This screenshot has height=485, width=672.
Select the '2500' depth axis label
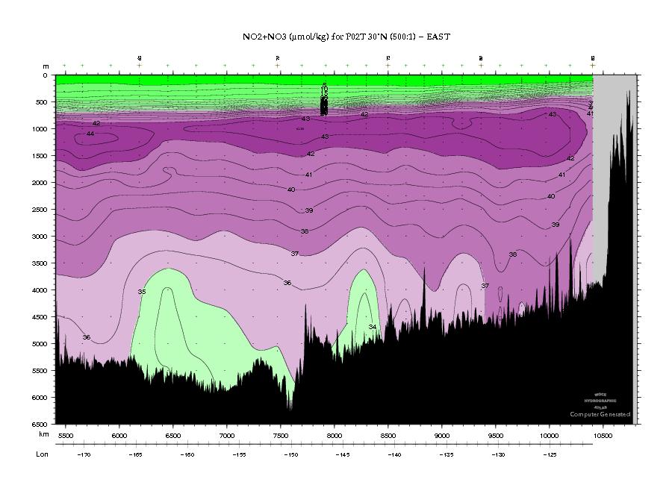click(x=40, y=210)
